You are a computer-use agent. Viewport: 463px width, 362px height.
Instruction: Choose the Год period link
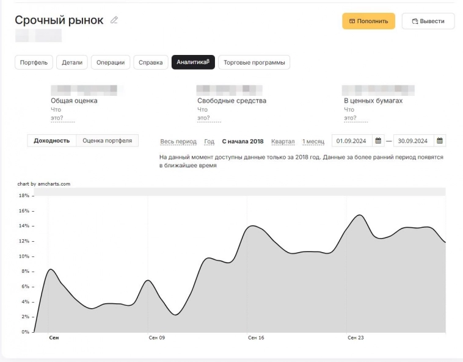(x=209, y=142)
